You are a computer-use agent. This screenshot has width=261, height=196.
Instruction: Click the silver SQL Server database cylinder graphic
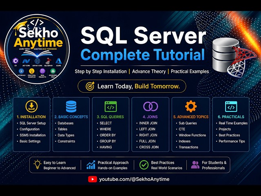[x=225, y=55]
